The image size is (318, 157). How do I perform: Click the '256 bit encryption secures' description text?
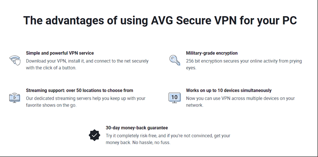tap(244, 65)
